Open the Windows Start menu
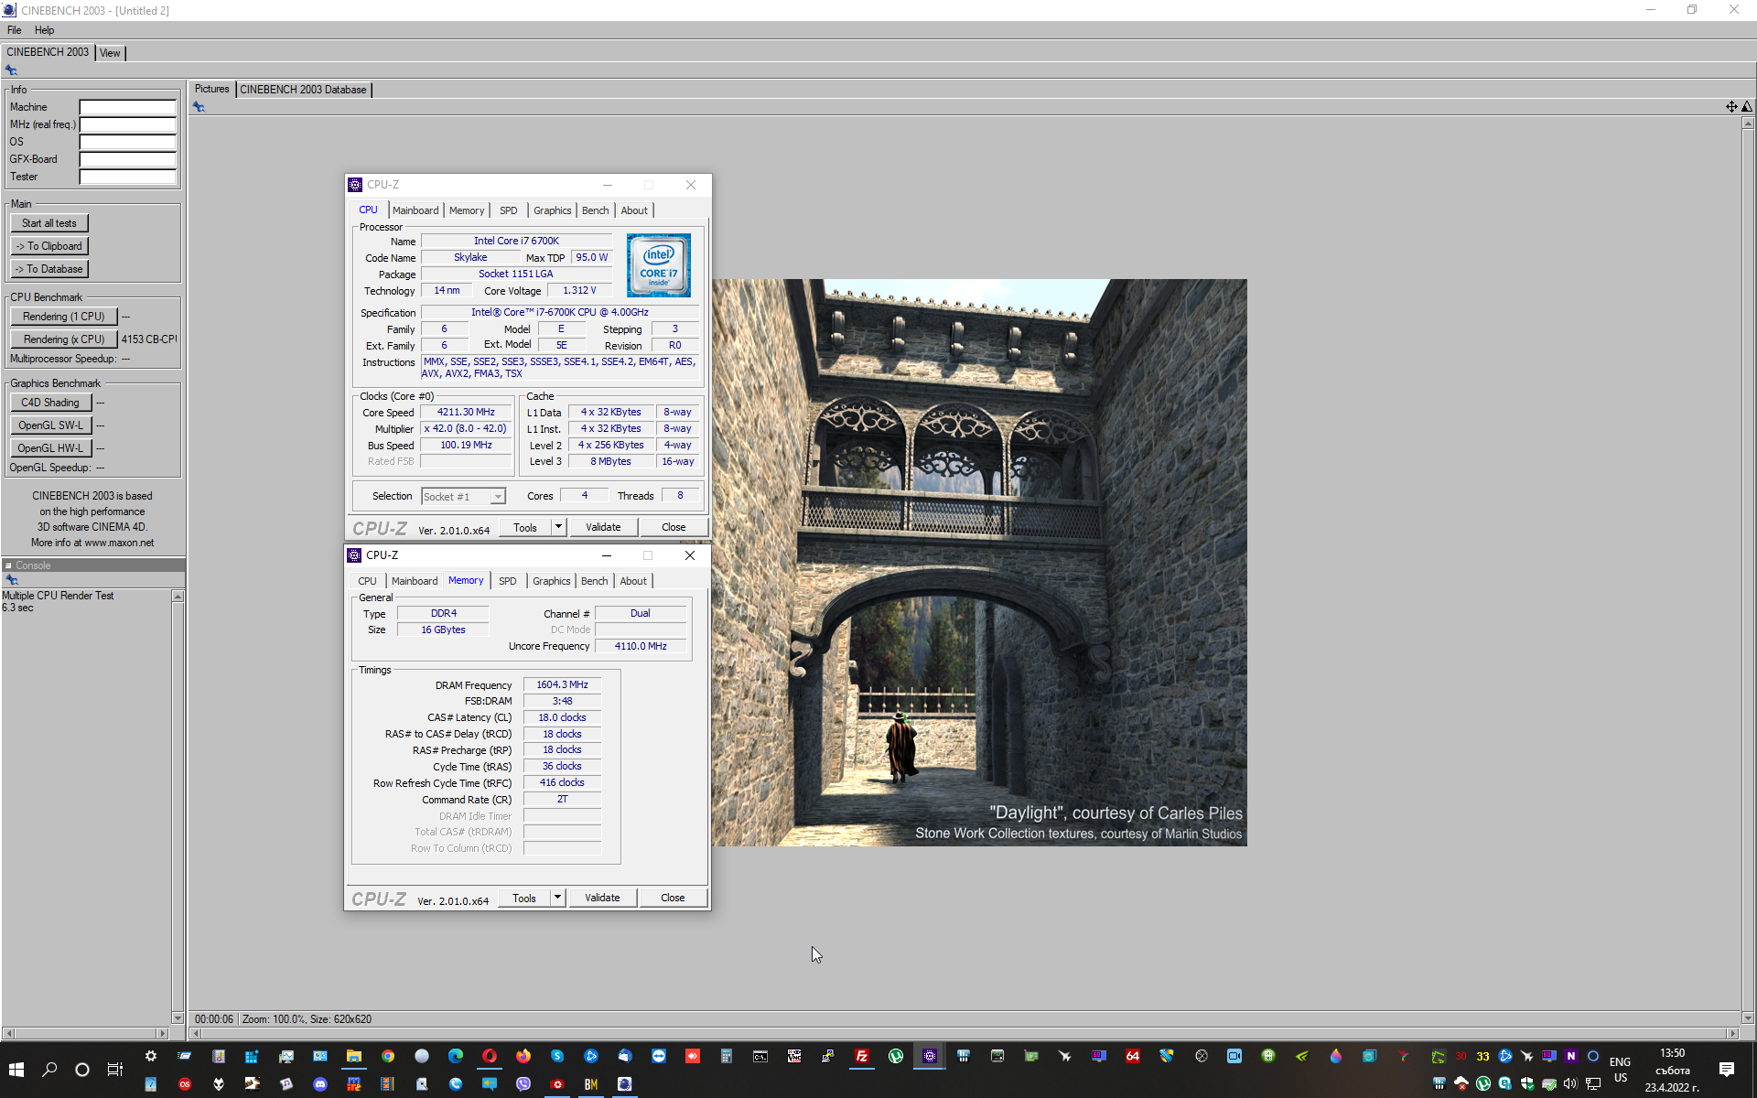1757x1098 pixels. tap(16, 1070)
